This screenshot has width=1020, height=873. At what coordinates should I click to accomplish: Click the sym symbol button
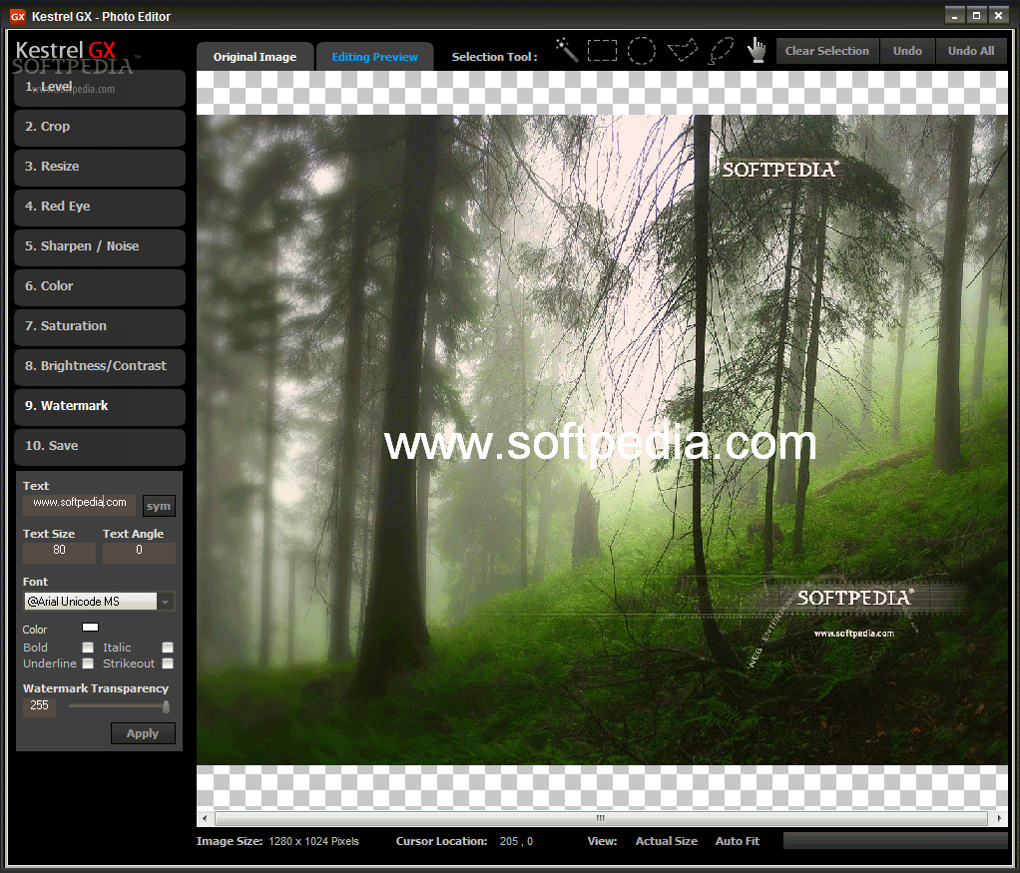pos(159,506)
